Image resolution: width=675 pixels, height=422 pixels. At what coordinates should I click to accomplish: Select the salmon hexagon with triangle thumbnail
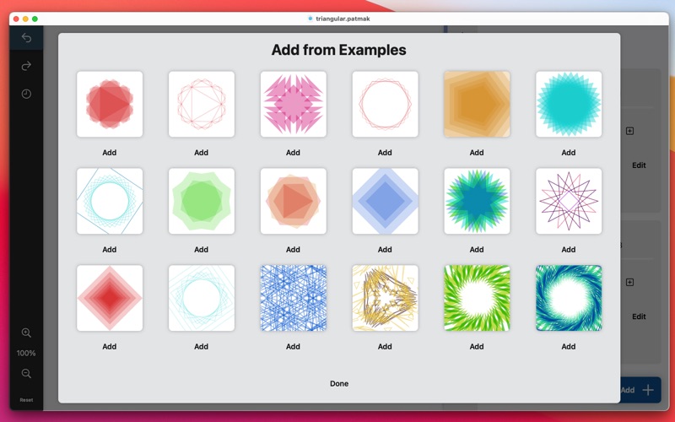pyautogui.click(x=293, y=201)
